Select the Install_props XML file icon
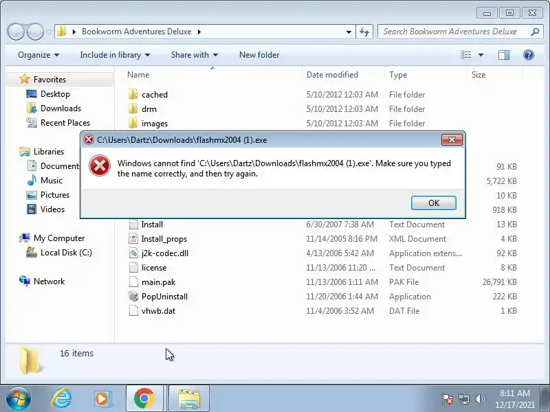Screen dimensions: 550x412 pyautogui.click(x=133, y=238)
